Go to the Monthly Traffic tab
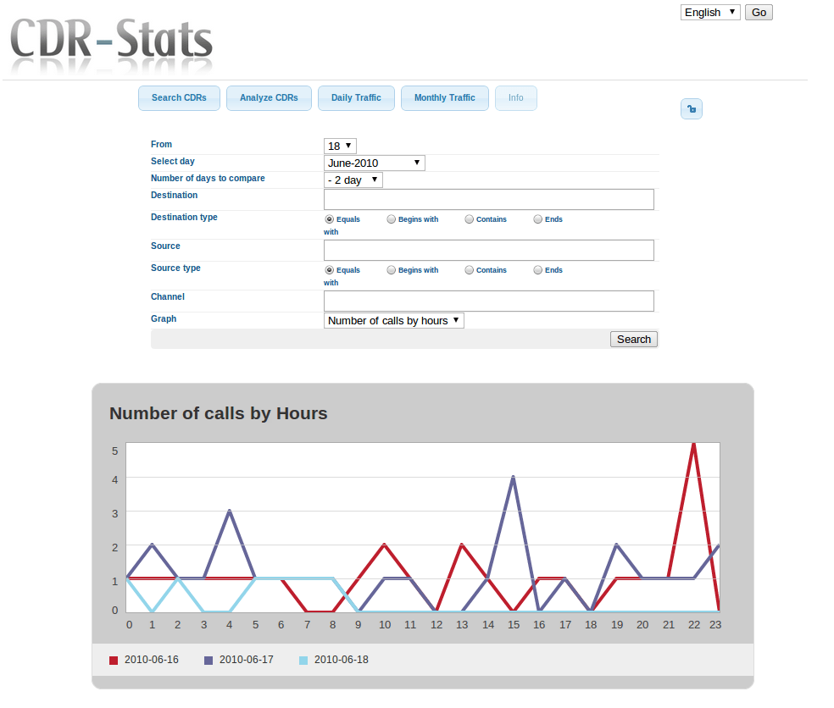 pos(444,98)
